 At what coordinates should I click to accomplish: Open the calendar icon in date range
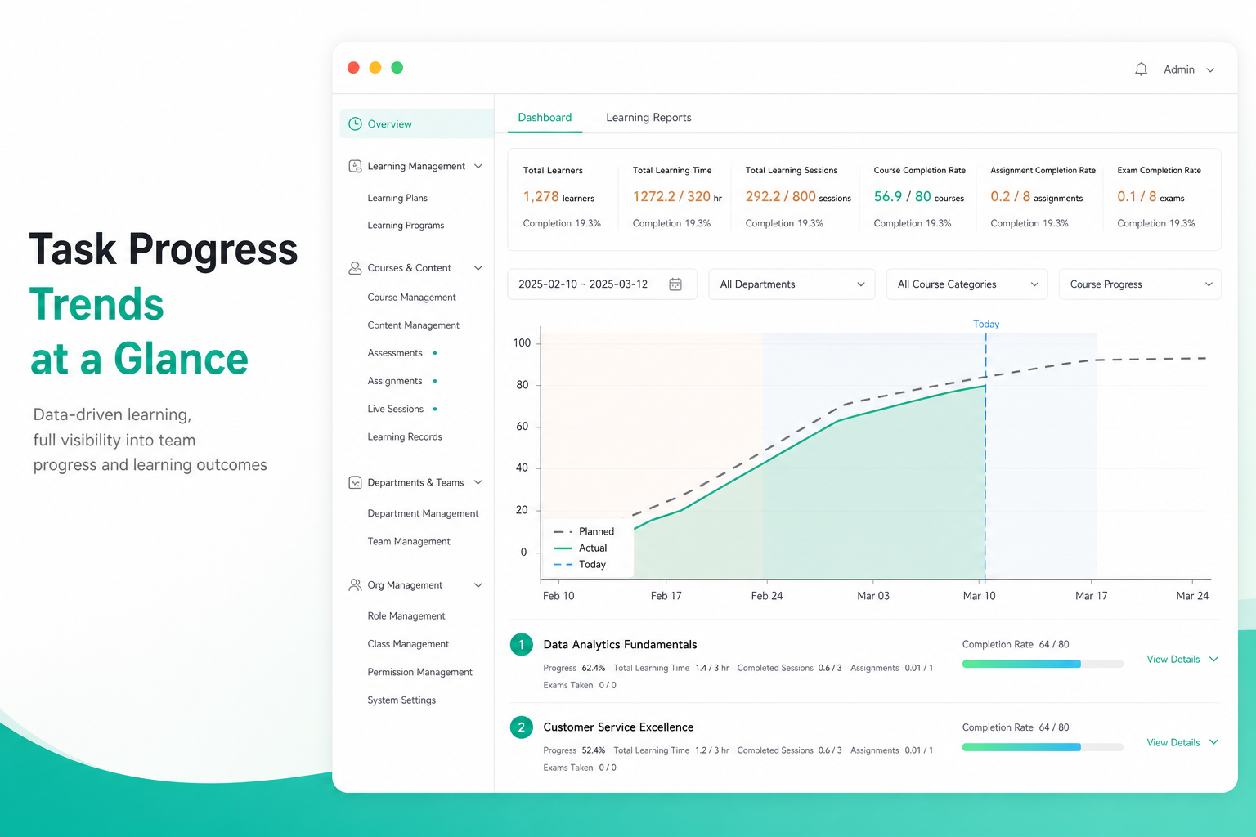pyautogui.click(x=675, y=284)
